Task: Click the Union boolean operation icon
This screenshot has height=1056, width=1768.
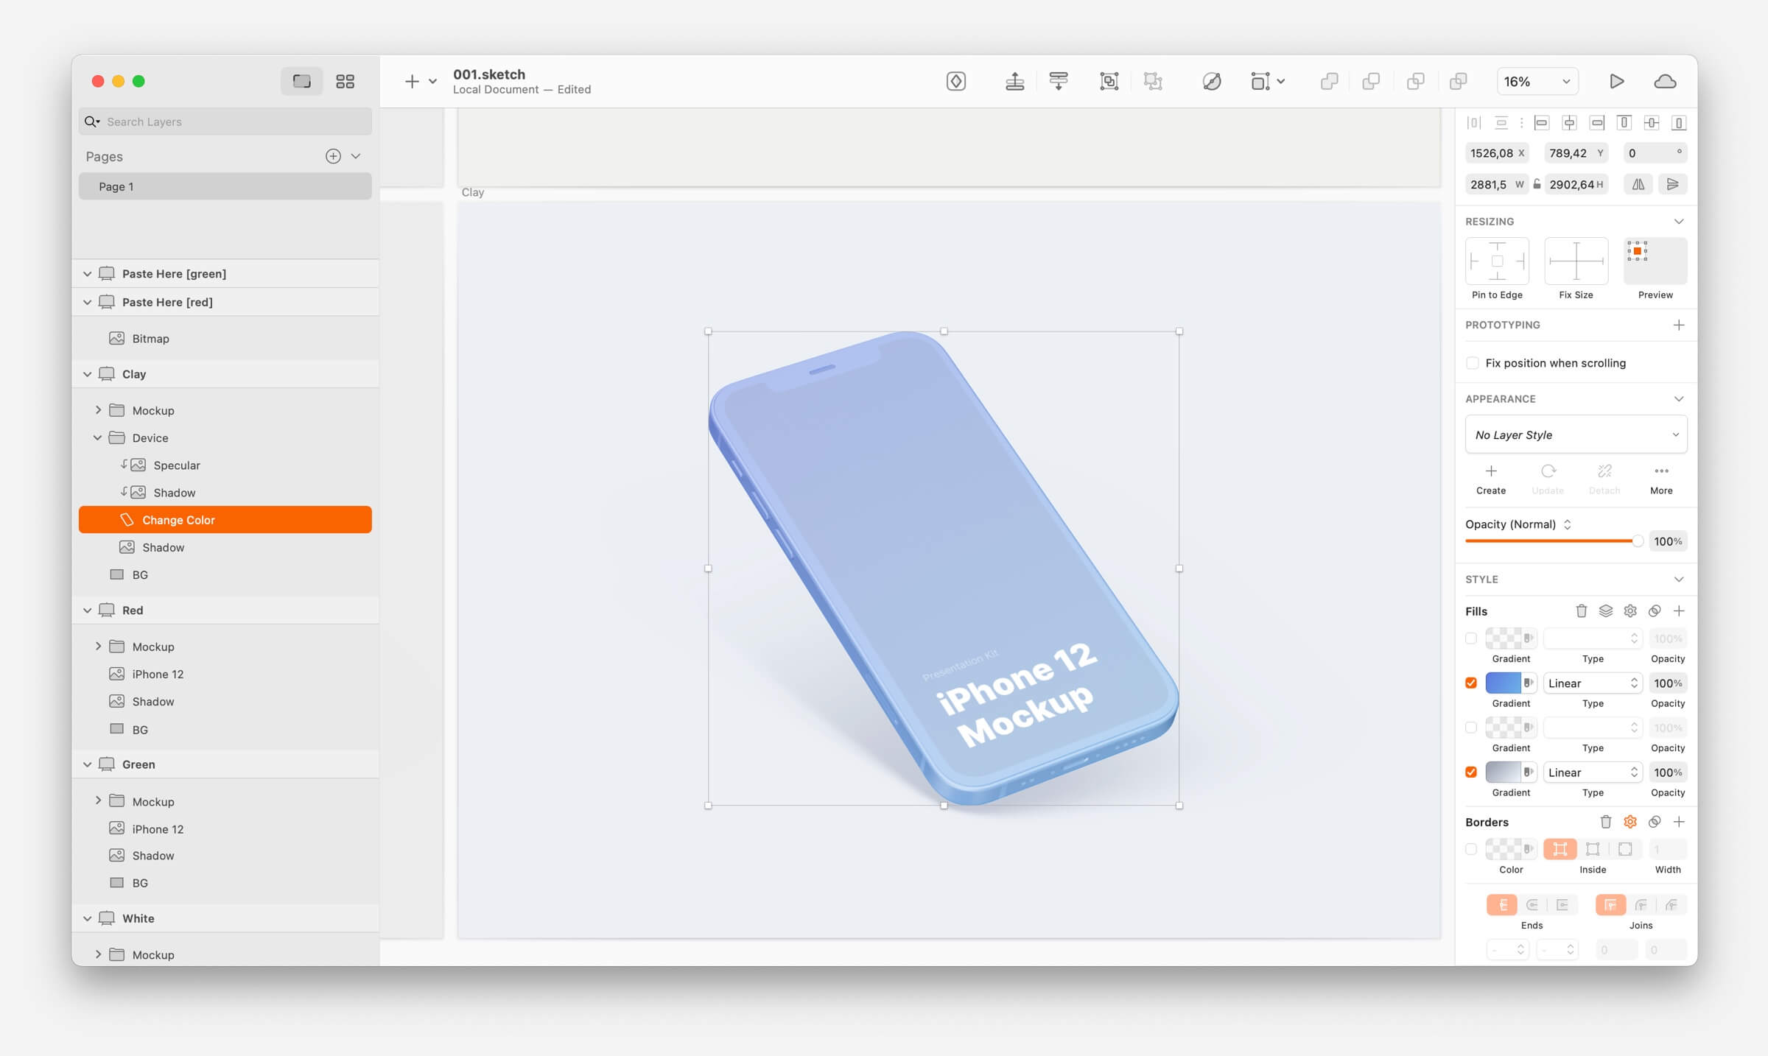Action: click(1329, 81)
